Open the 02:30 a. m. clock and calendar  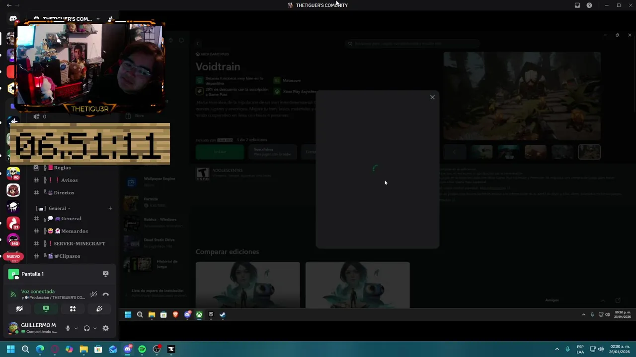click(620, 349)
